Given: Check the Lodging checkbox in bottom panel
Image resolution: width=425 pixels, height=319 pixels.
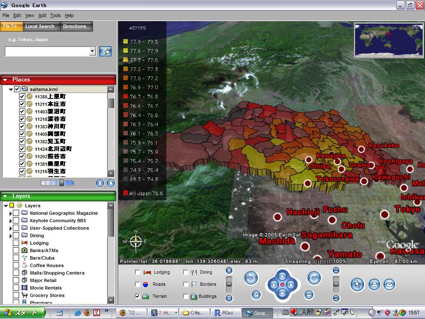Looking at the screenshot, I should (x=138, y=272).
